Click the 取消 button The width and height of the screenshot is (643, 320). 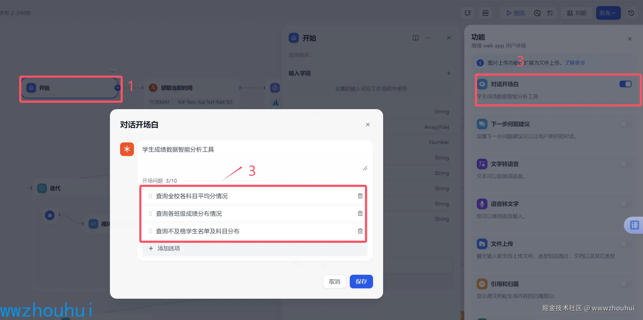[x=334, y=281]
